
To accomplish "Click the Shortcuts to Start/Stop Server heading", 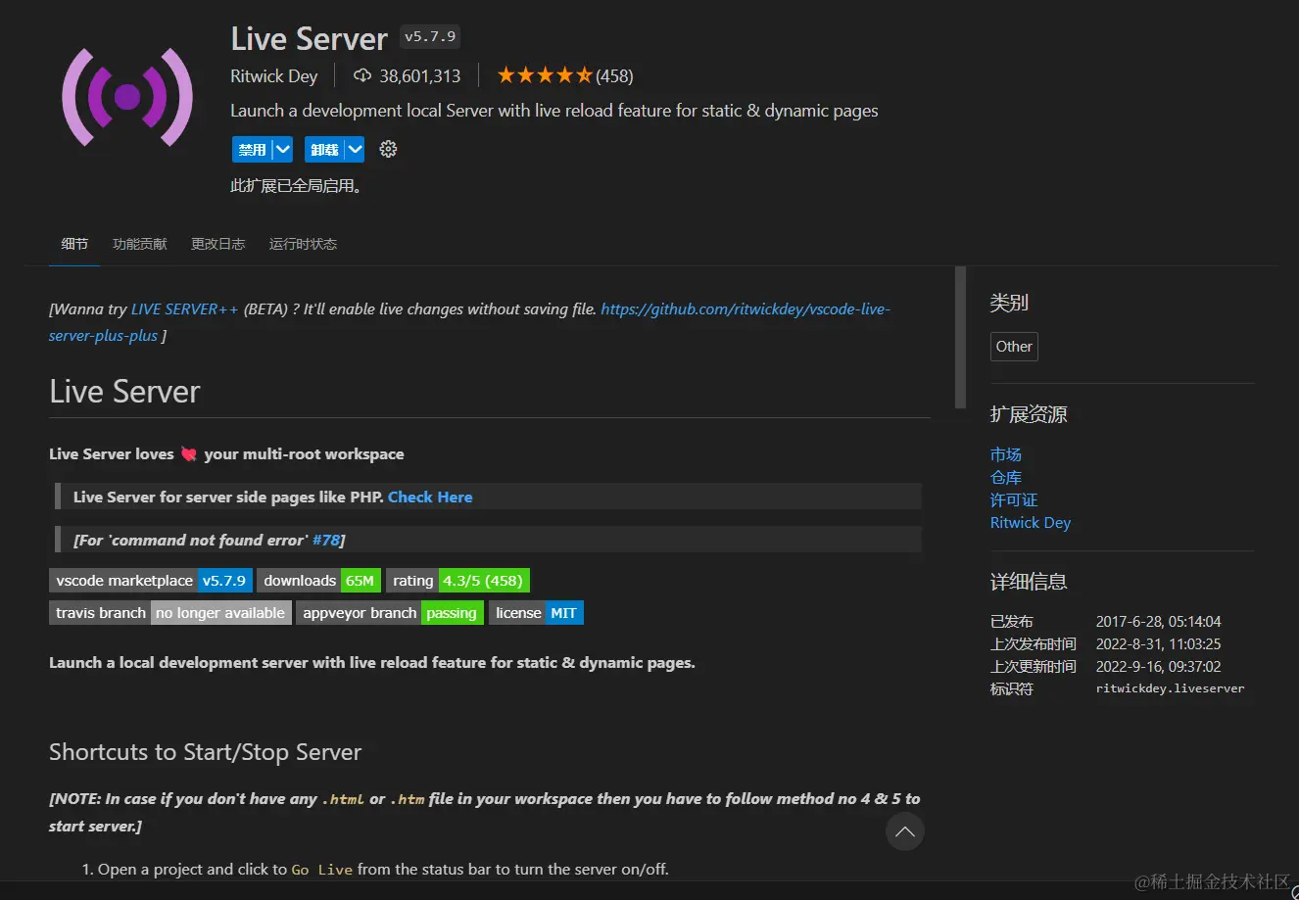I will [x=205, y=752].
